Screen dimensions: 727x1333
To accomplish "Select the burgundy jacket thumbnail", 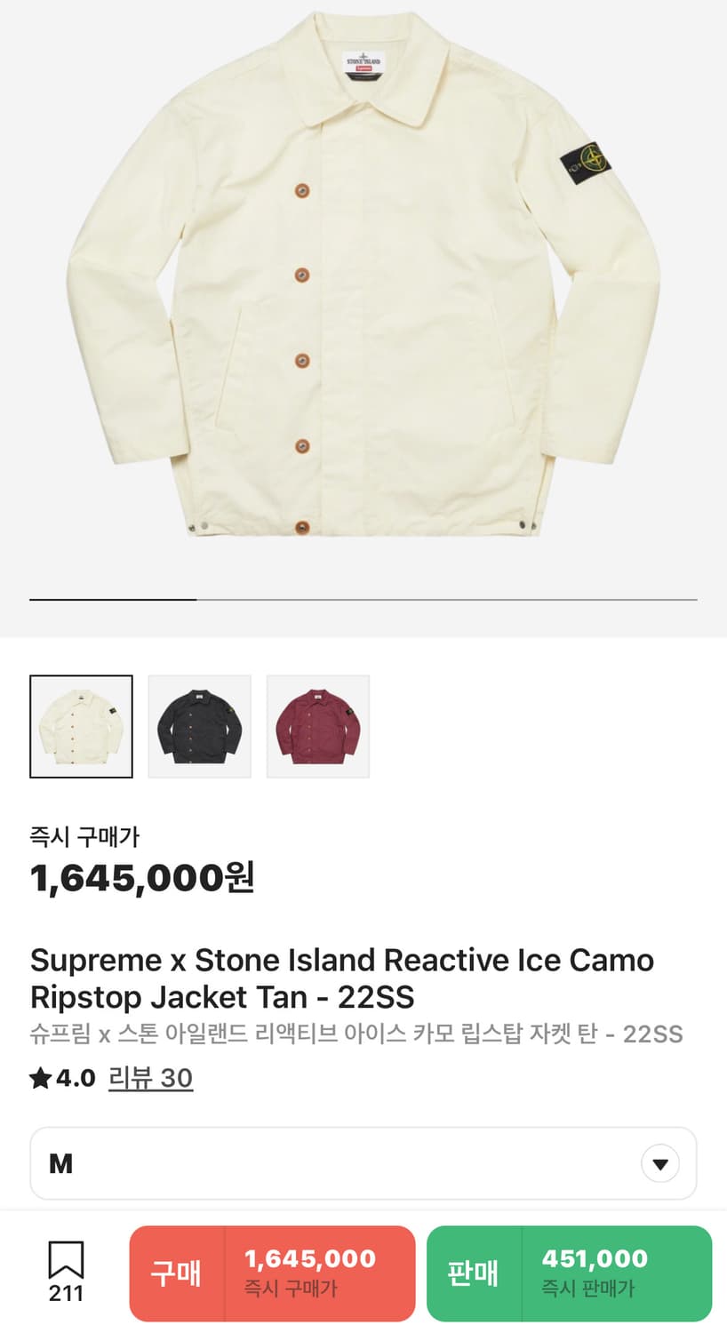I will pyautogui.click(x=318, y=727).
